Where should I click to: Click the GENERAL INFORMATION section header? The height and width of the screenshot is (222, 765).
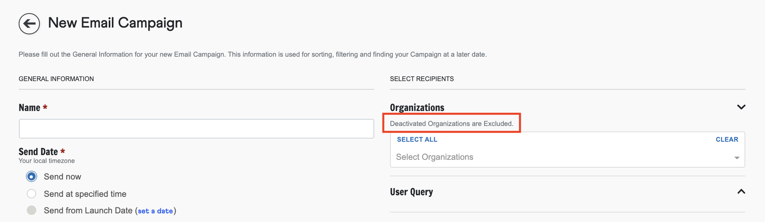pos(56,79)
